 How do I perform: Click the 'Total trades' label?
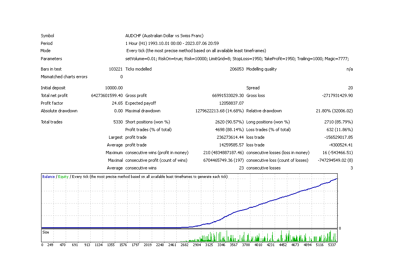tap(51, 122)
